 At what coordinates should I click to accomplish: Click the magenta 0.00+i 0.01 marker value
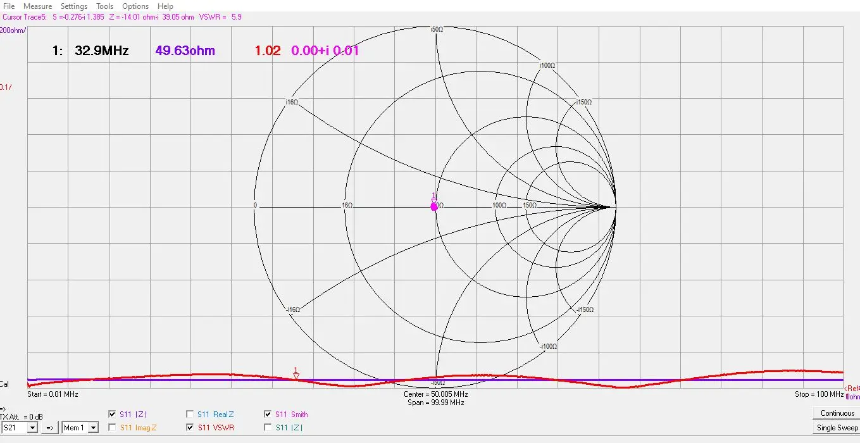click(x=325, y=51)
